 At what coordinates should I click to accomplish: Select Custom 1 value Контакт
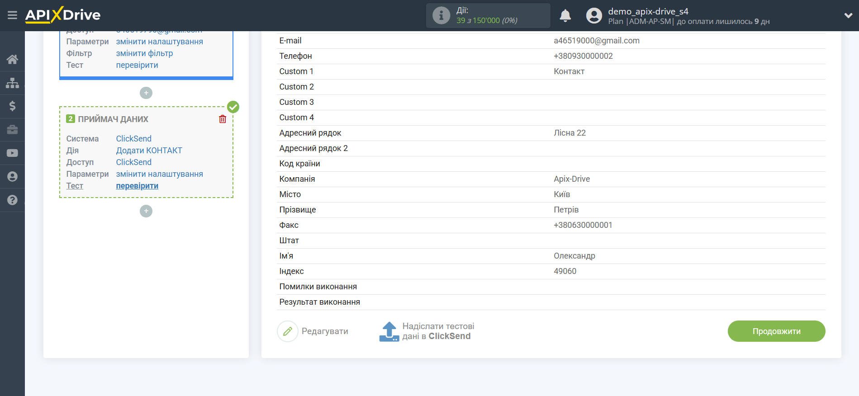tap(569, 71)
